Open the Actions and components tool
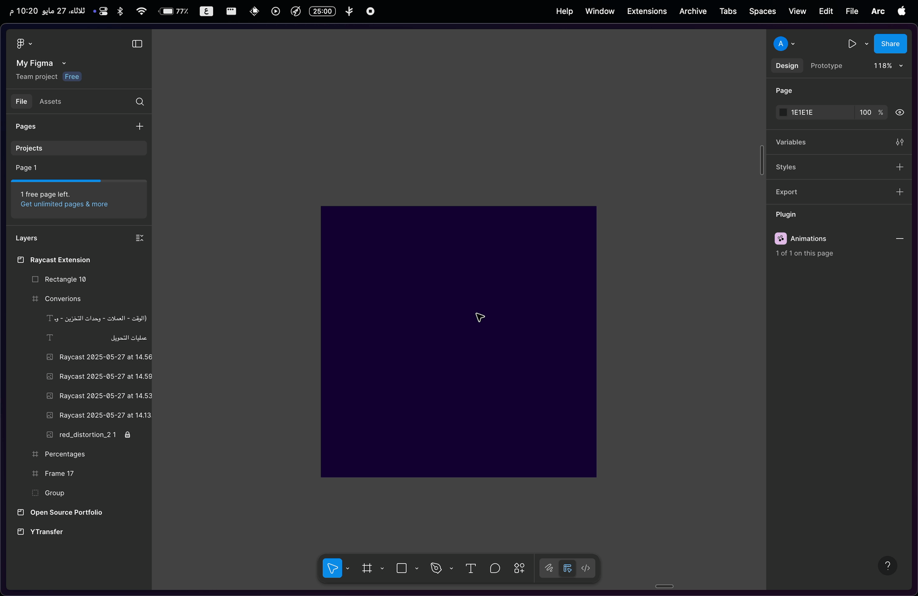Screen dimensions: 918x596 519,568
